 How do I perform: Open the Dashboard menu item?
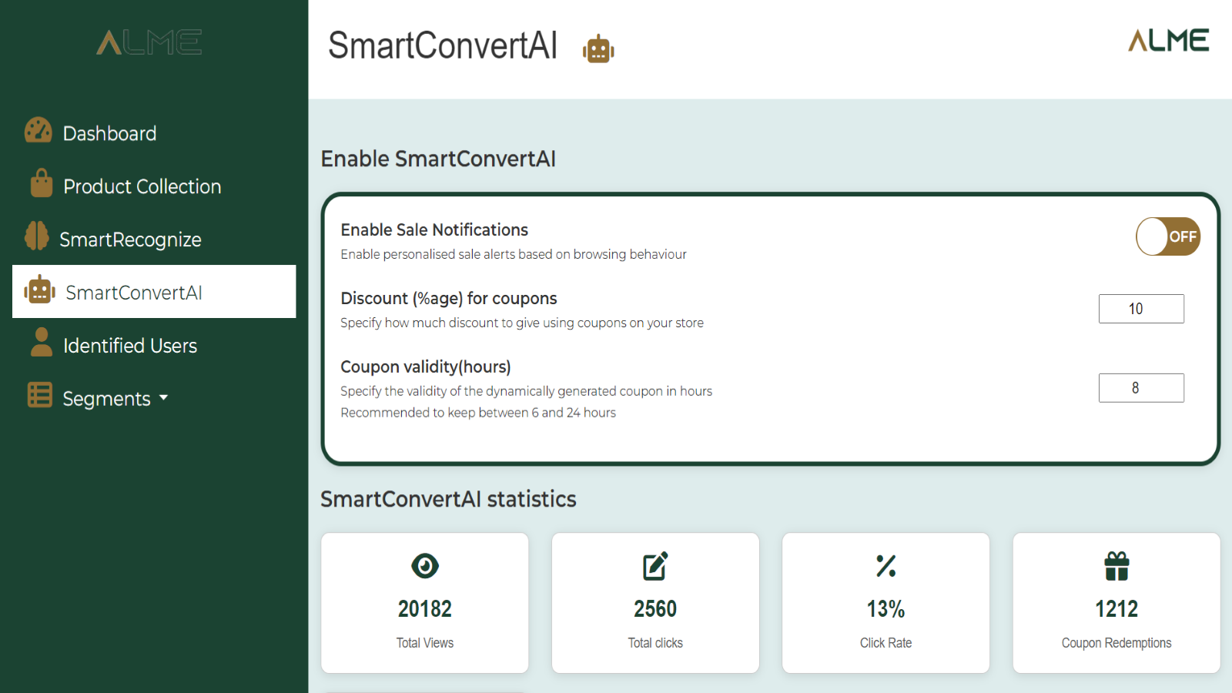[154, 133]
